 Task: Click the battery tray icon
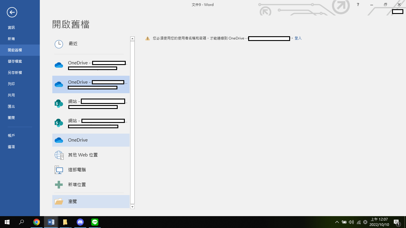344,222
